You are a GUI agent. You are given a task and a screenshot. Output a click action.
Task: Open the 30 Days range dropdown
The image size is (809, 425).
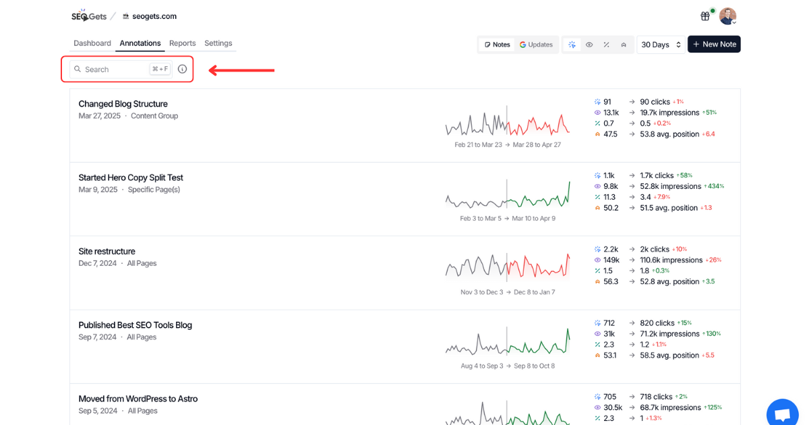(x=661, y=45)
